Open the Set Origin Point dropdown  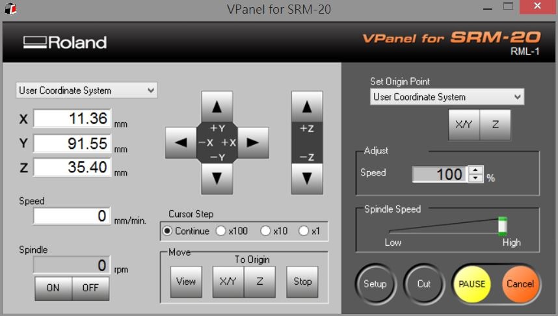coord(447,97)
